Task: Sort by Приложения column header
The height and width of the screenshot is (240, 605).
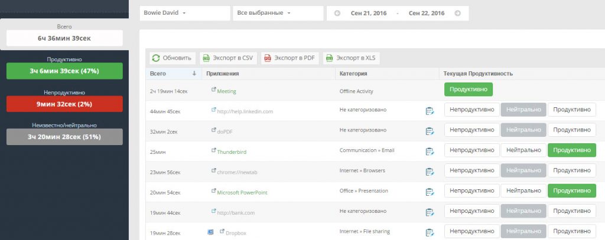Action: click(223, 74)
